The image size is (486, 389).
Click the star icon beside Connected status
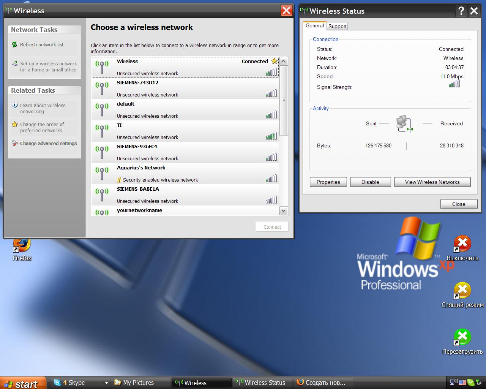275,61
